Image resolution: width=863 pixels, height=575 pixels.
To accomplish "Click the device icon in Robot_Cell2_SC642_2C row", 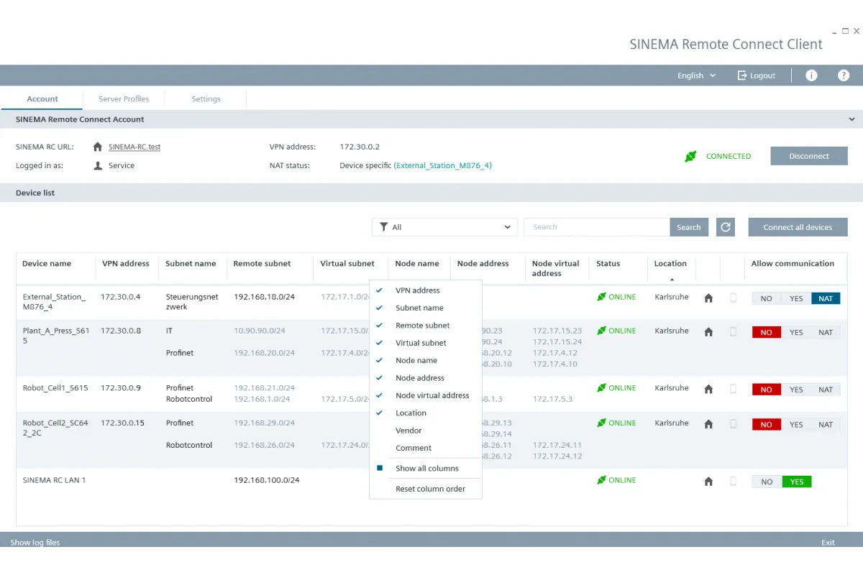I will click(x=734, y=425).
